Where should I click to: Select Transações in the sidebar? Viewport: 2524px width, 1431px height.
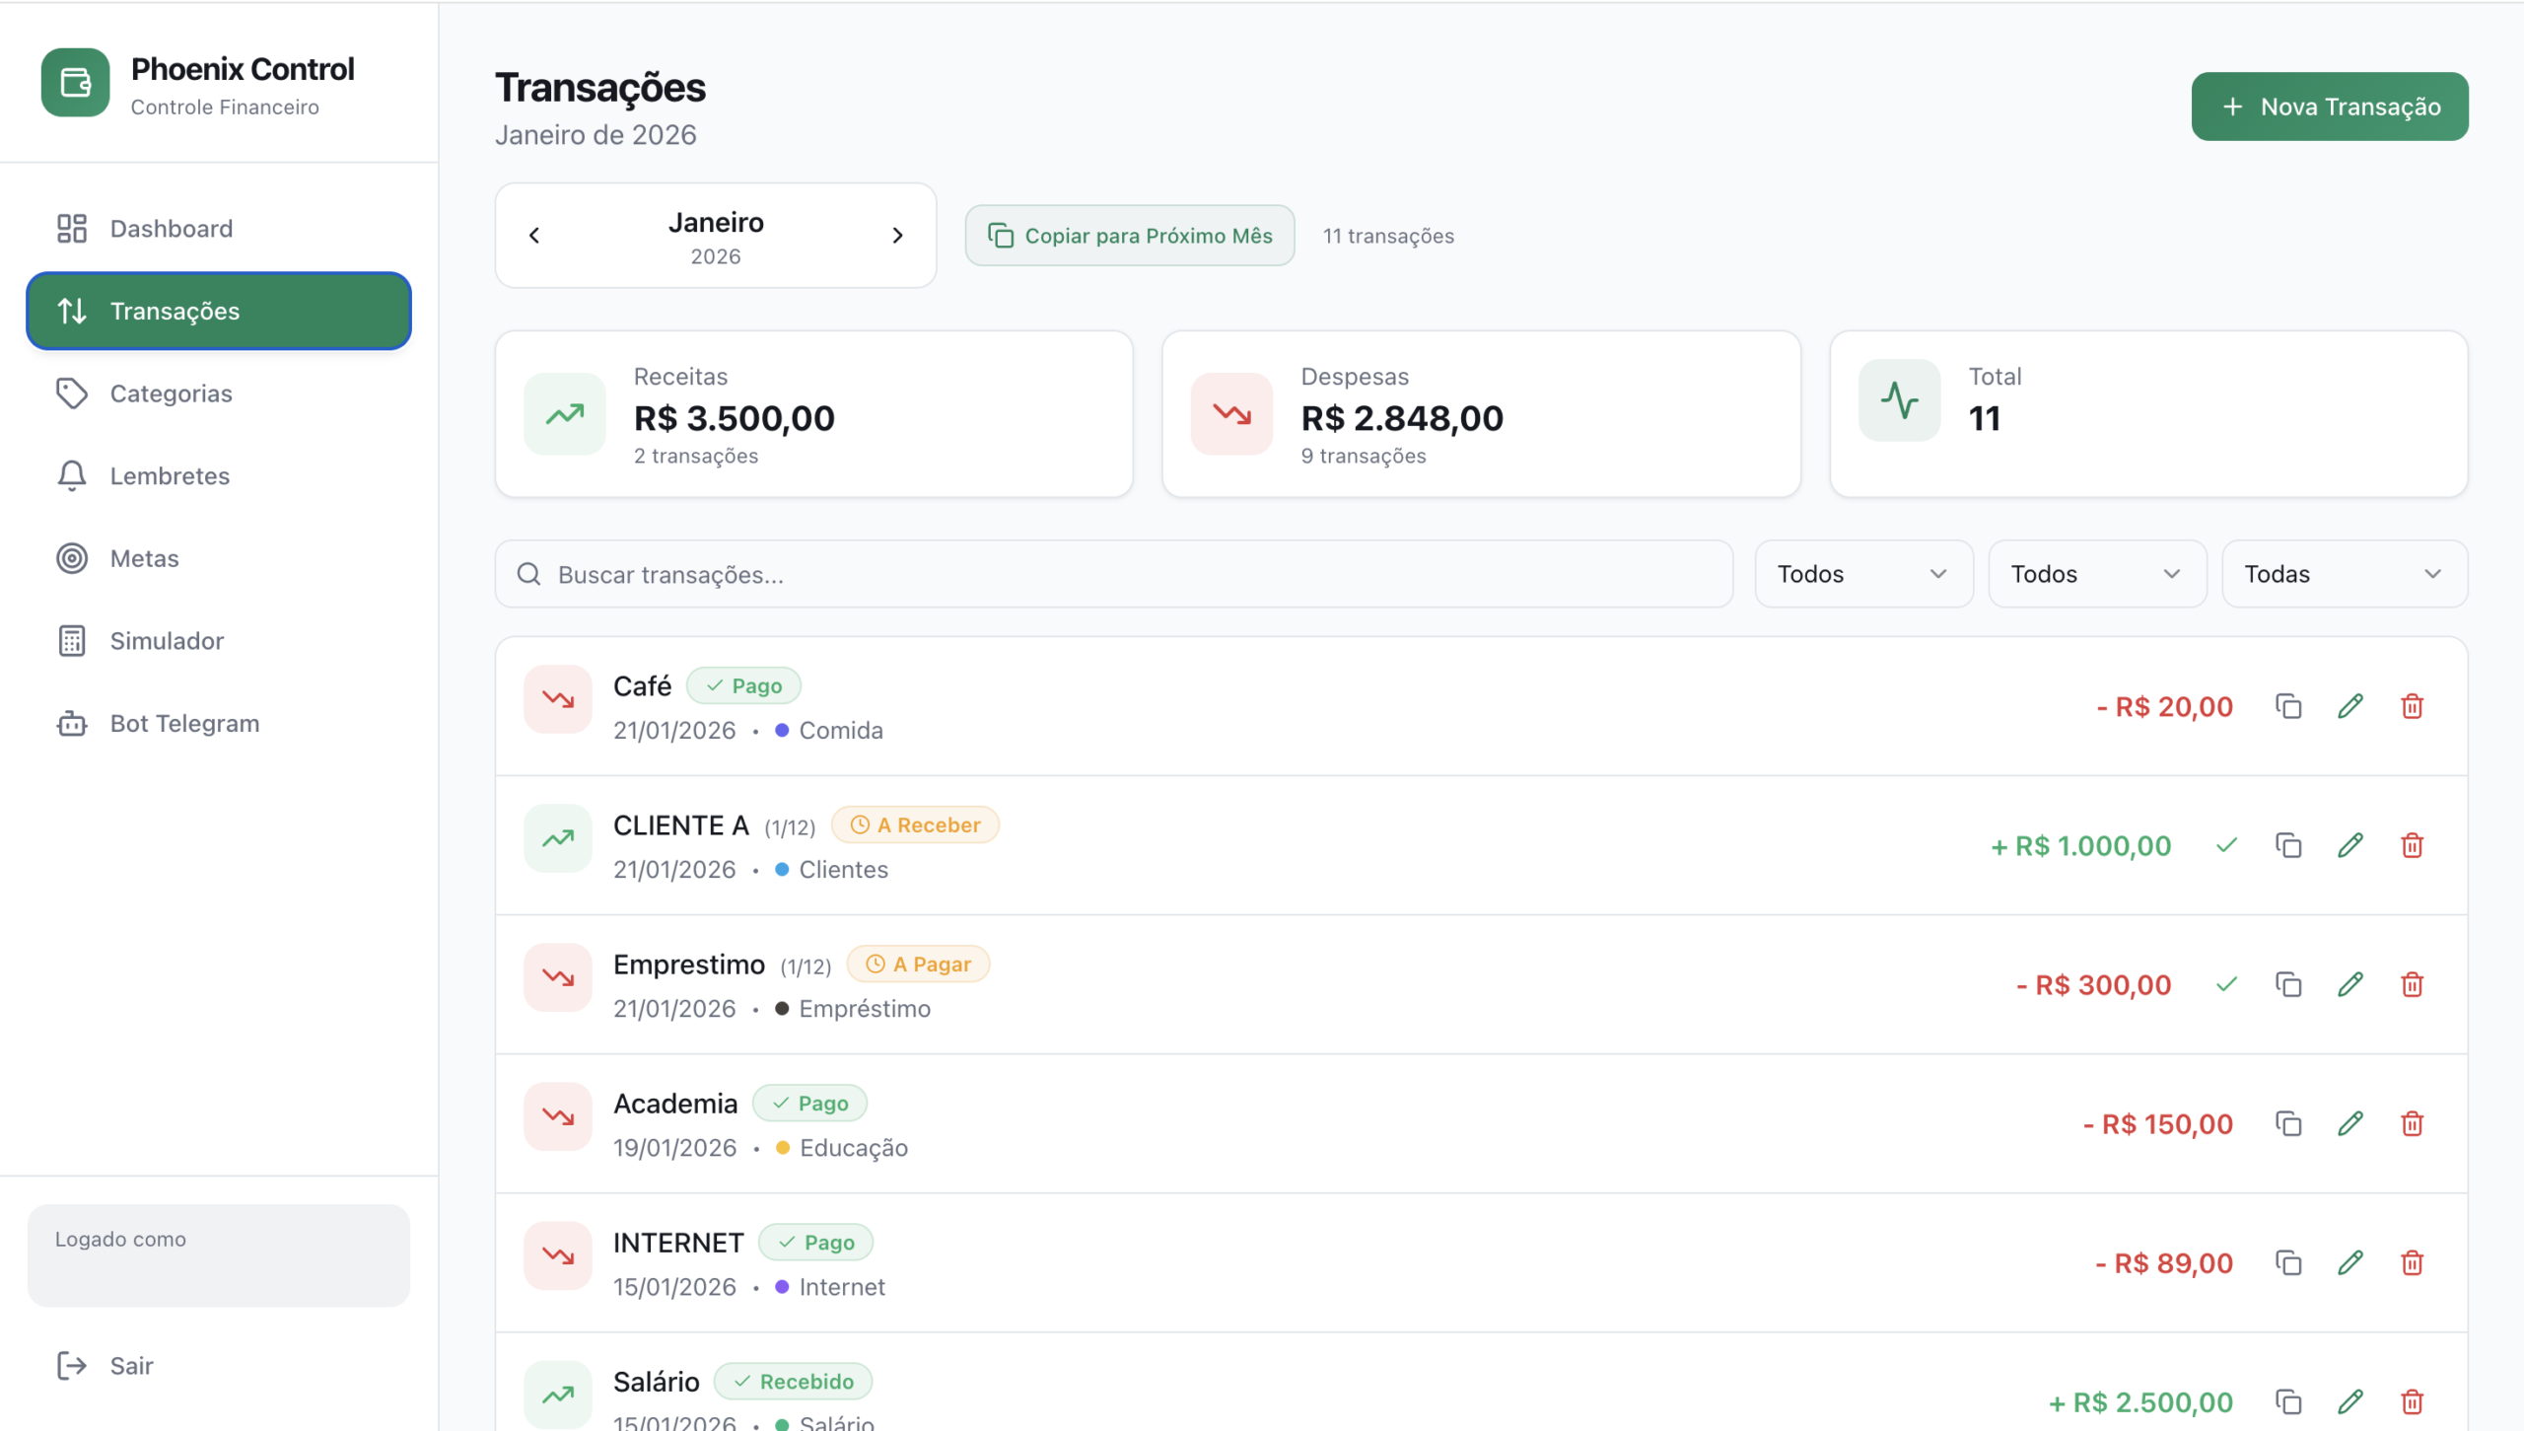pyautogui.click(x=219, y=312)
